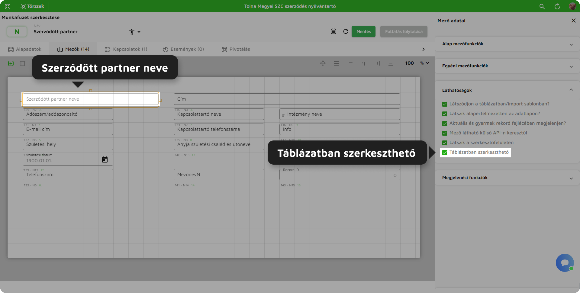Toggle Látszódjon a táblázatban/import sablonban checkbox

(x=445, y=104)
